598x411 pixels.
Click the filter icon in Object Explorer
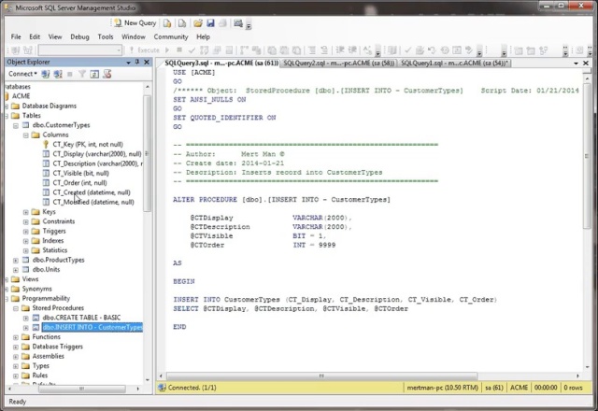pyautogui.click(x=81, y=74)
